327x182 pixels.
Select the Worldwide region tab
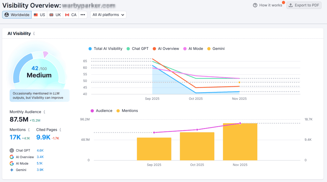pos(17,15)
